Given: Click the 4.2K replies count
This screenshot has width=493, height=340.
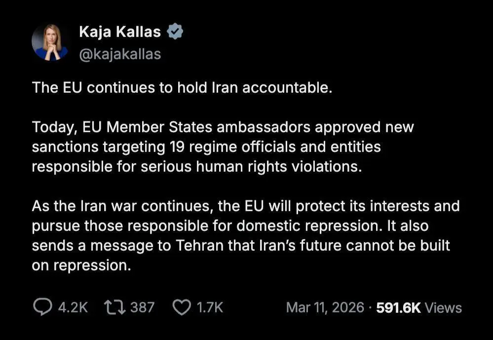Looking at the screenshot, I should click(x=73, y=307).
